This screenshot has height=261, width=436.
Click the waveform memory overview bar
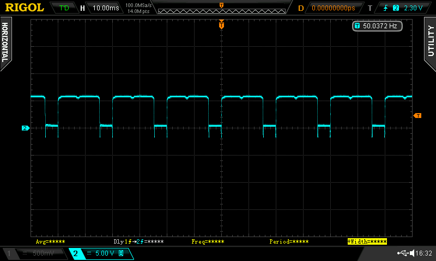point(221,8)
